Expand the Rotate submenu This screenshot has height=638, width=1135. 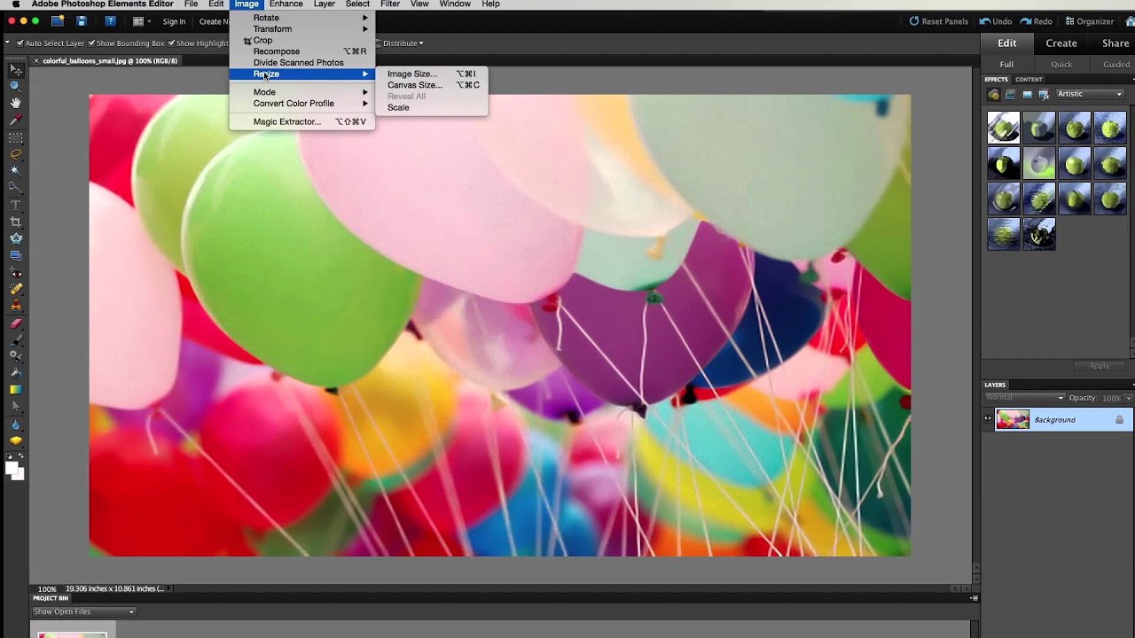pyautogui.click(x=301, y=18)
